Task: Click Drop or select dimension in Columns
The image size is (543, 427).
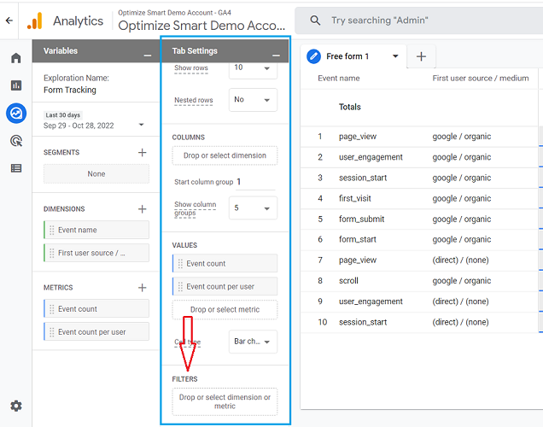Action: coord(225,155)
